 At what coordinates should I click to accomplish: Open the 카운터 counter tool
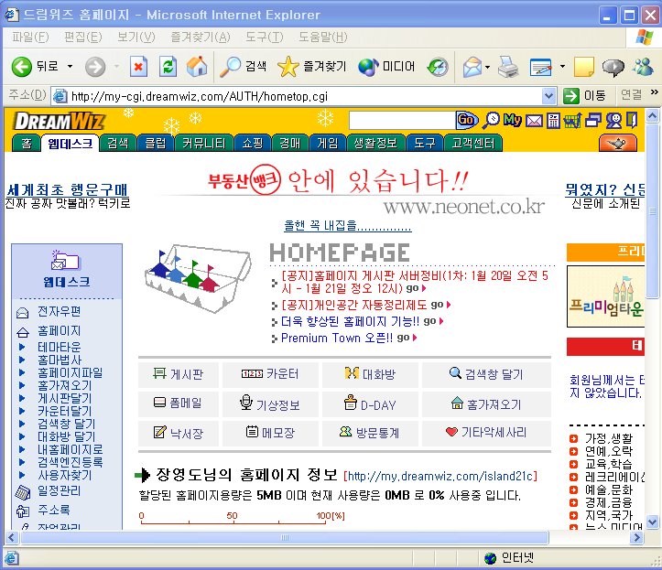[270, 374]
